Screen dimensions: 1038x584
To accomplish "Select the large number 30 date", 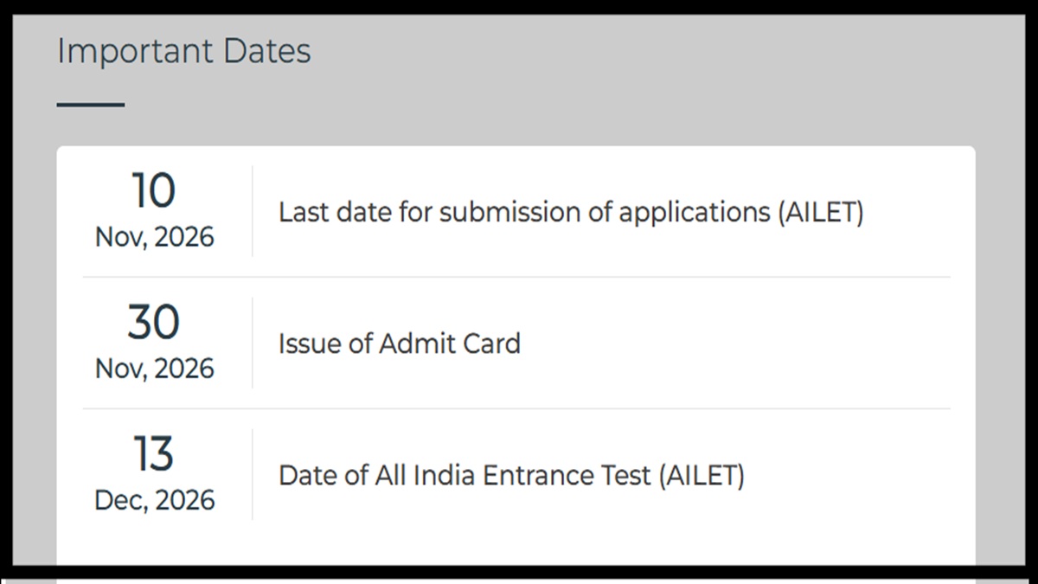I will tap(154, 323).
